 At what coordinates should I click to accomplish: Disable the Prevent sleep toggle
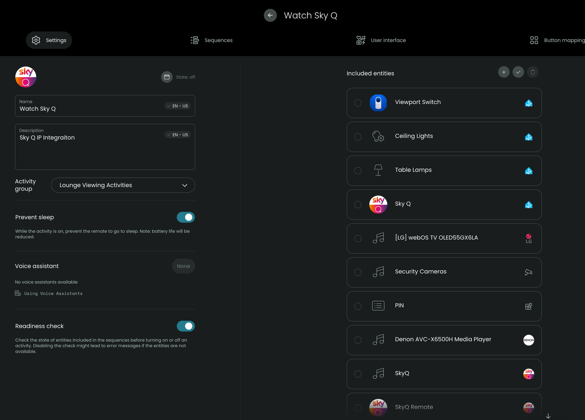[x=186, y=217]
